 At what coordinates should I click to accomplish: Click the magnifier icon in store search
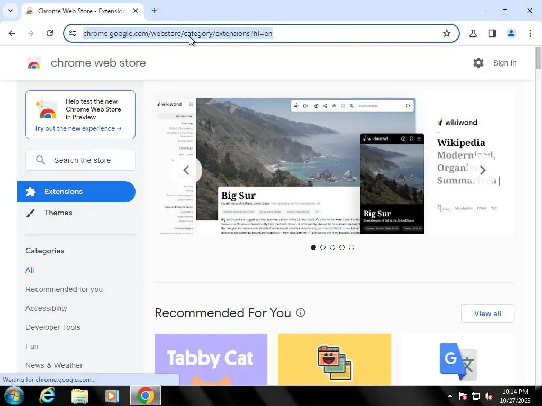tap(40, 160)
